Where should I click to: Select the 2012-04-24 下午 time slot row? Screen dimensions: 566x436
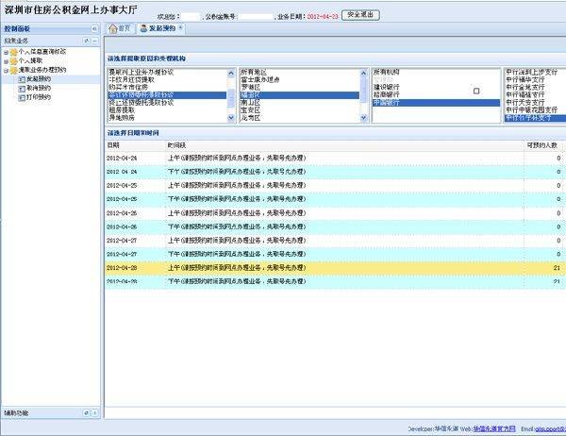pos(335,172)
